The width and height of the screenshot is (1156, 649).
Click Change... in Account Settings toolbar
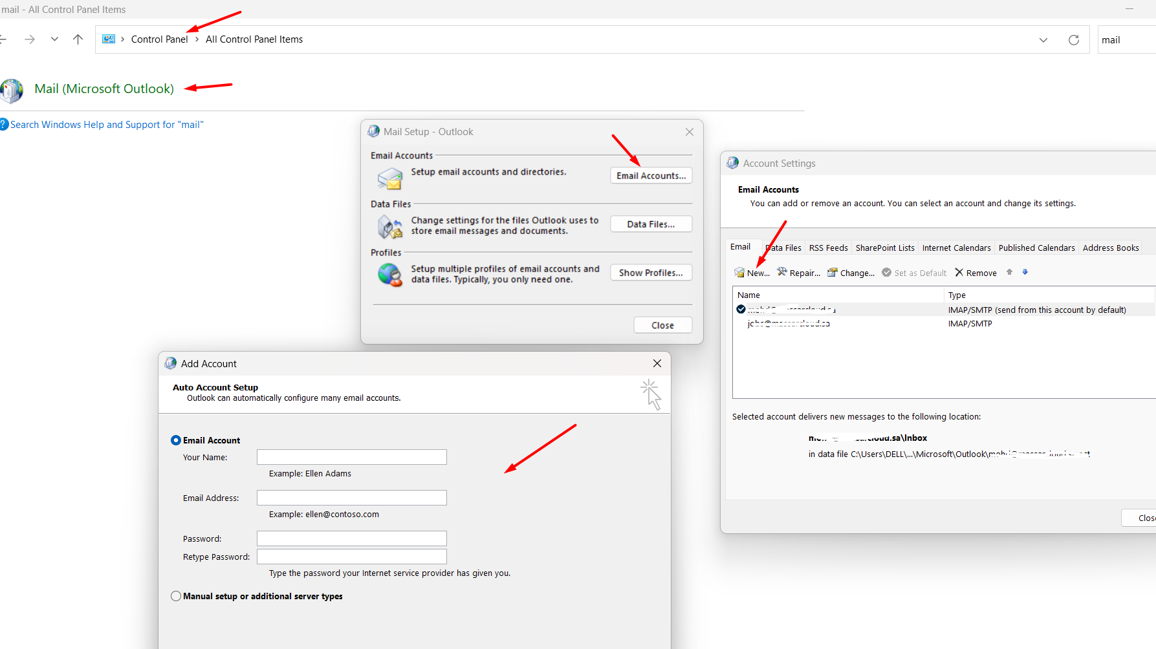(x=851, y=273)
